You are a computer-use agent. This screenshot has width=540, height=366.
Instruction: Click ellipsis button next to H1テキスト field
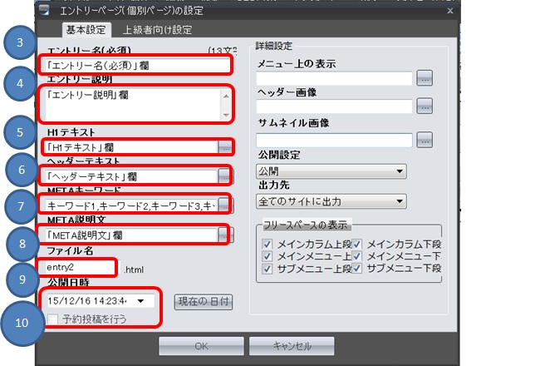click(224, 146)
